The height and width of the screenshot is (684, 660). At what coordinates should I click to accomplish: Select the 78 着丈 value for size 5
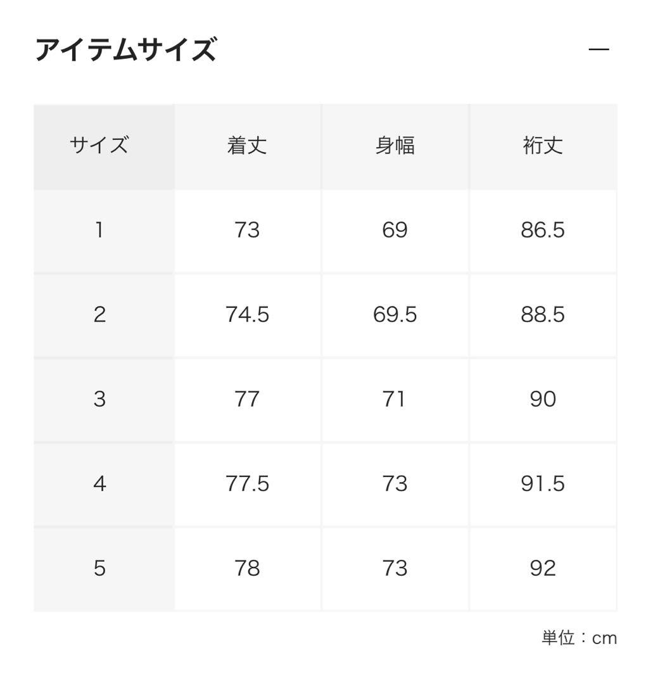click(247, 568)
